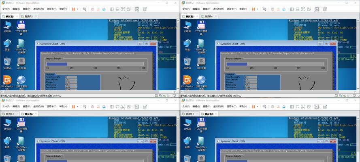Open 虚拟机(M) menu in 测试机8 window
Viewport: 360px width, 162px height.
[x=219, y=107]
